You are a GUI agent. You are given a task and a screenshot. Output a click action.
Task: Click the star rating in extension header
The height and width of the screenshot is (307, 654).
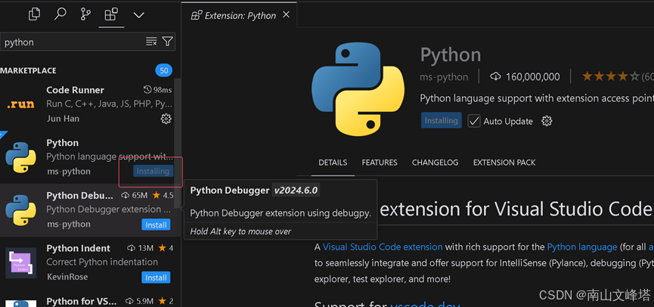click(611, 76)
